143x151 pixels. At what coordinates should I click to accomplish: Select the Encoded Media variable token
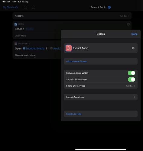pyautogui.click(x=34, y=49)
